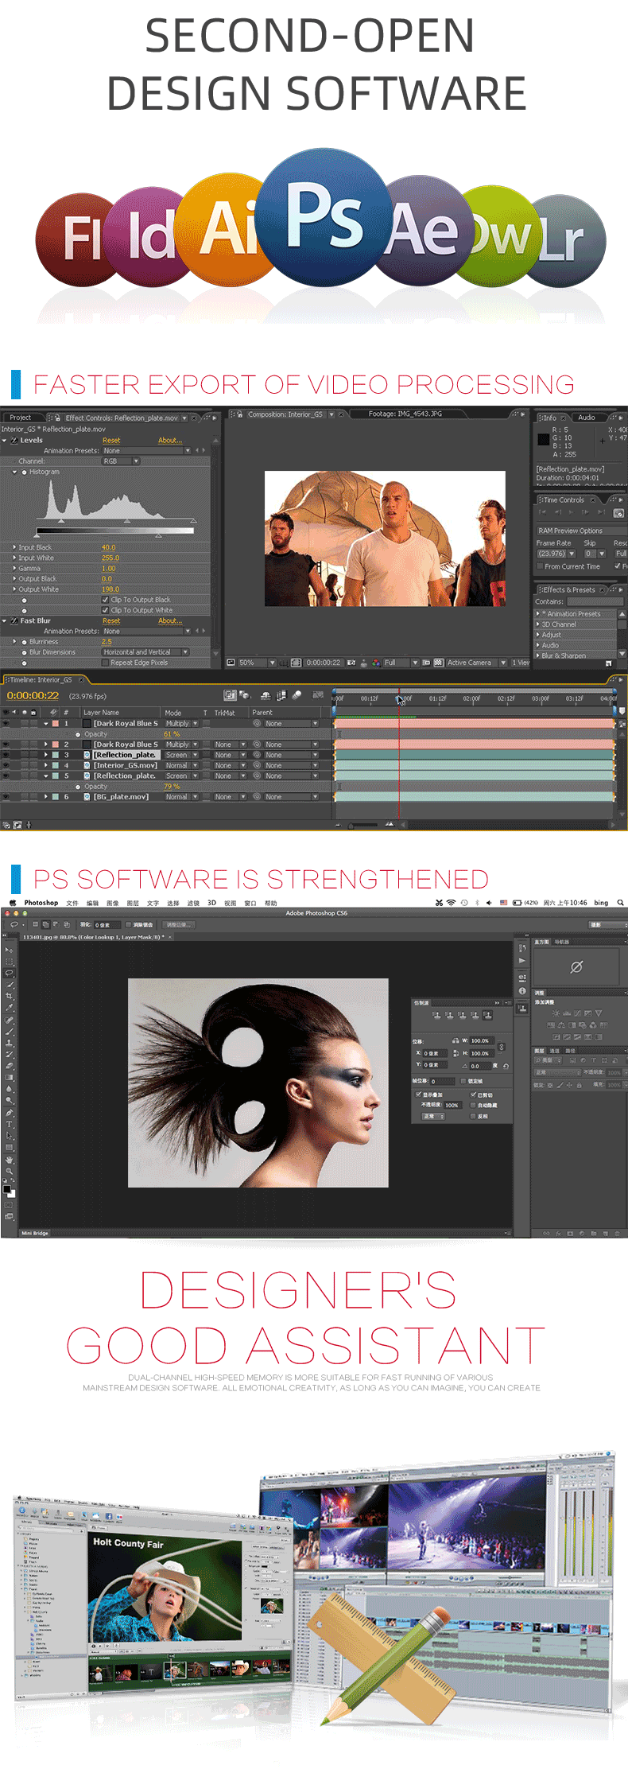Enable 自动隐藏 checkbox
Screen dimensions: 628x1769
(x=473, y=1105)
